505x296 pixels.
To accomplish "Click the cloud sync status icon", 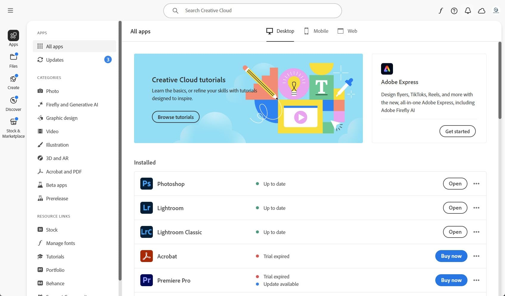I will 481,11.
